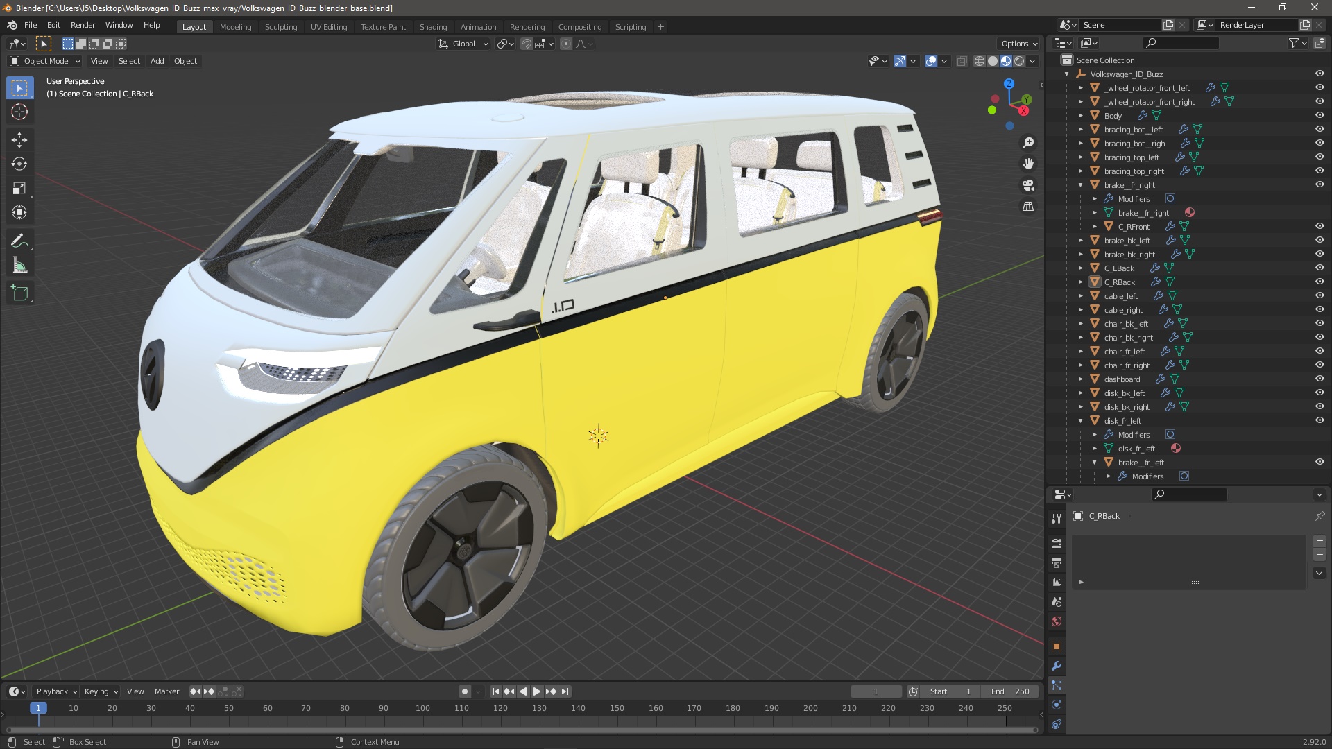Hide dashboard object in outliner

1320,379
